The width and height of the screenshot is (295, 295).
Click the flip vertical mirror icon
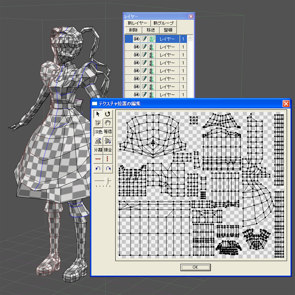[x=108, y=141]
